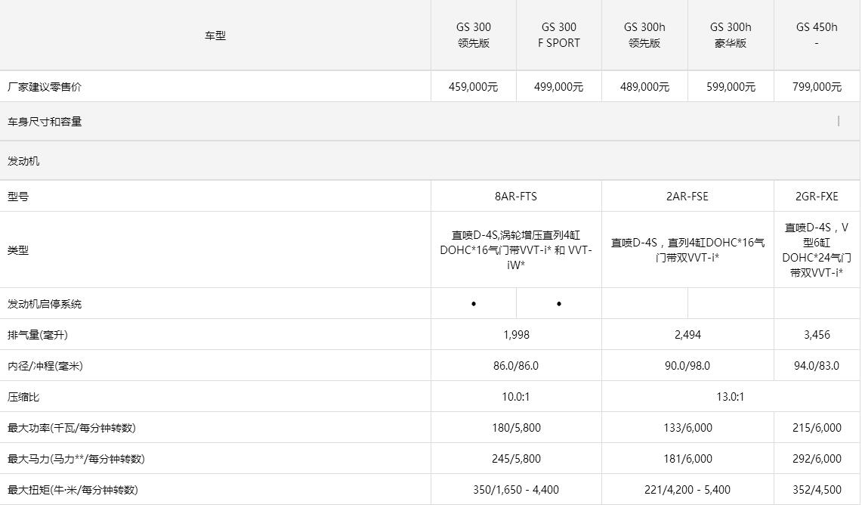Select the 90.0/98.0 bore/stroke value
The width and height of the screenshot is (862, 505).
[x=687, y=366]
